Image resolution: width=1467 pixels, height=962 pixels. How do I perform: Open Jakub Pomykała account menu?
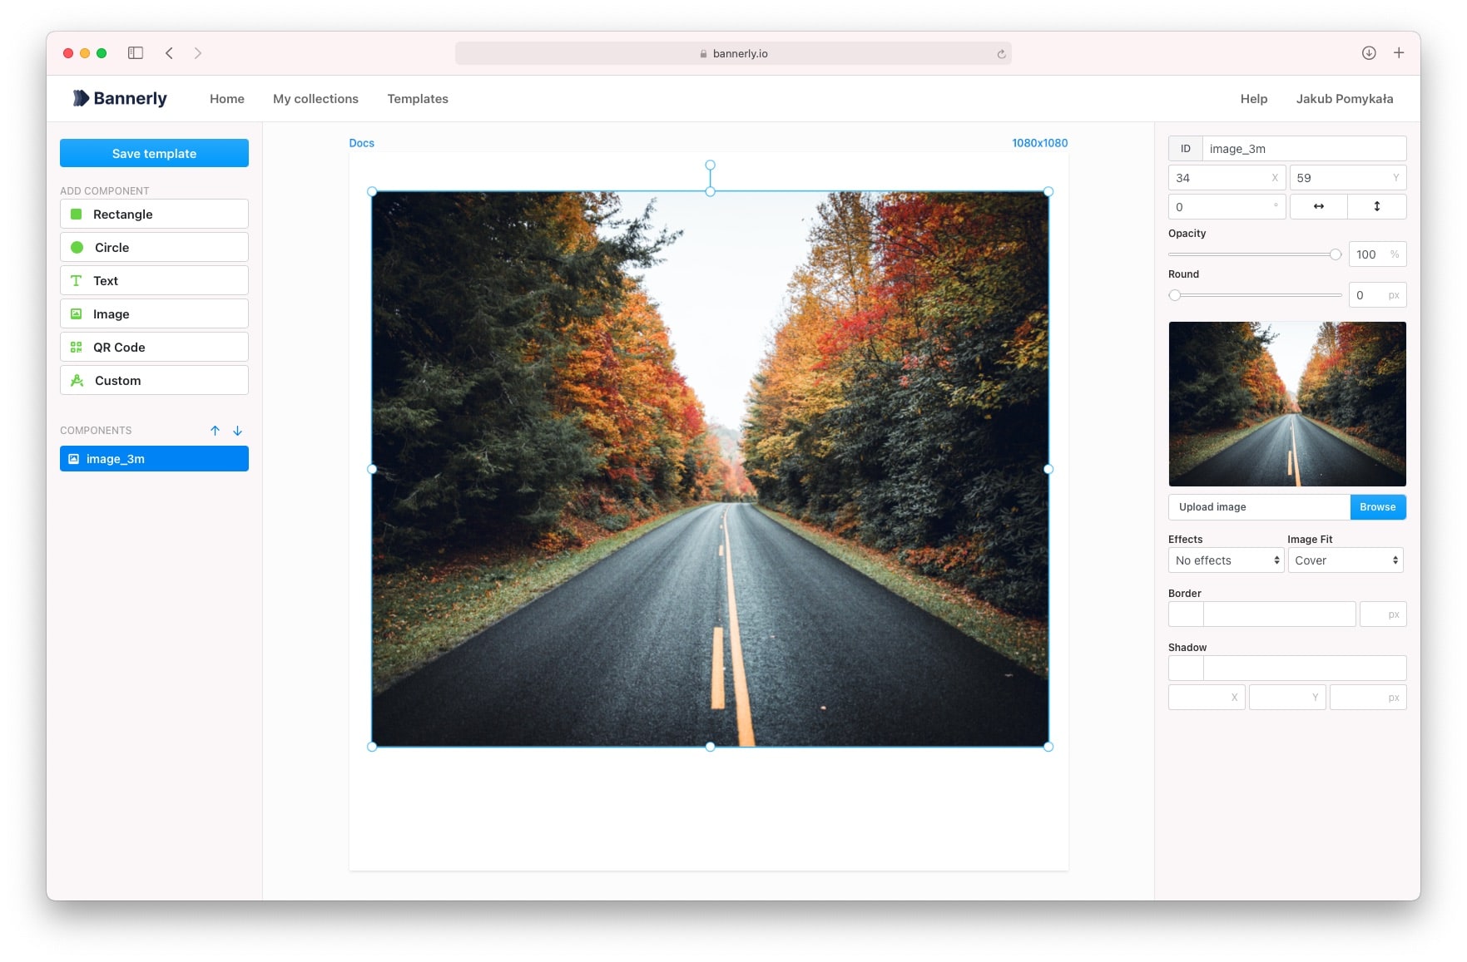click(1344, 98)
